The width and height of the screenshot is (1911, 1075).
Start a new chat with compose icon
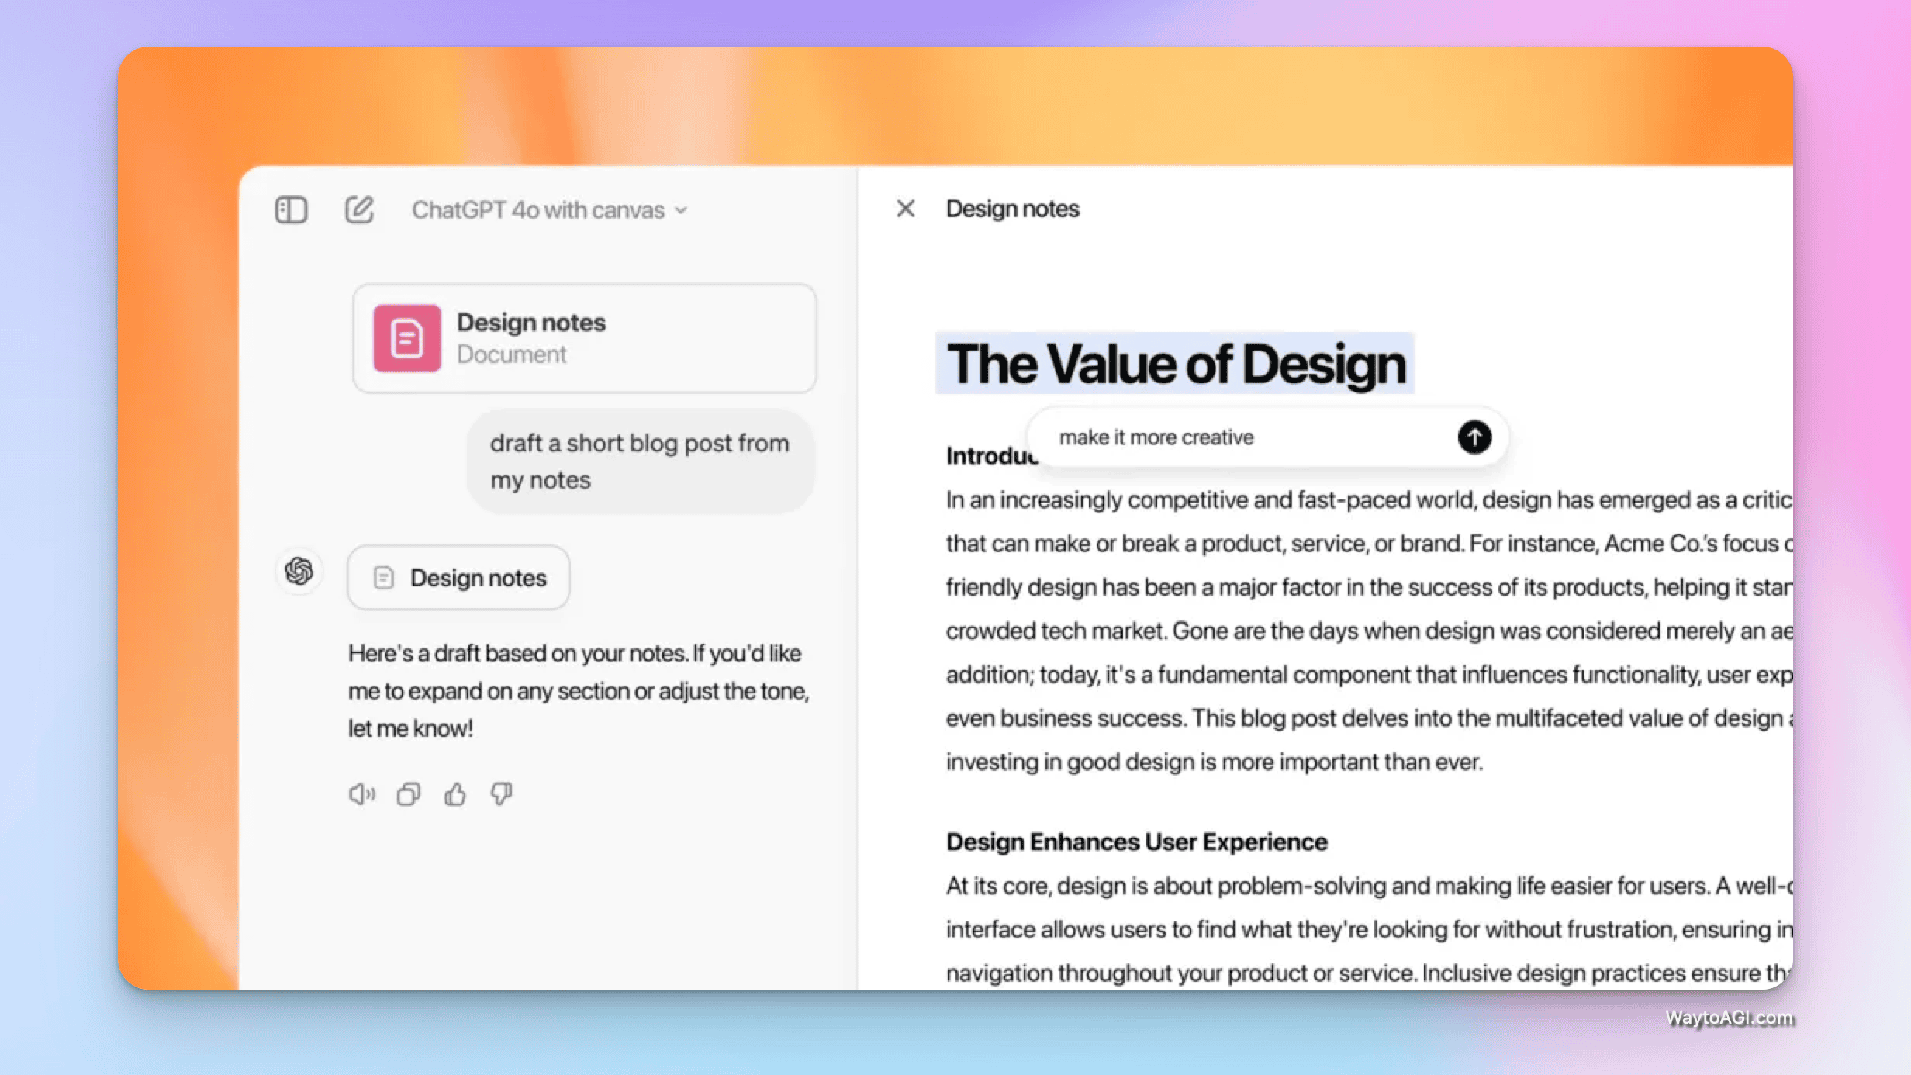359,209
